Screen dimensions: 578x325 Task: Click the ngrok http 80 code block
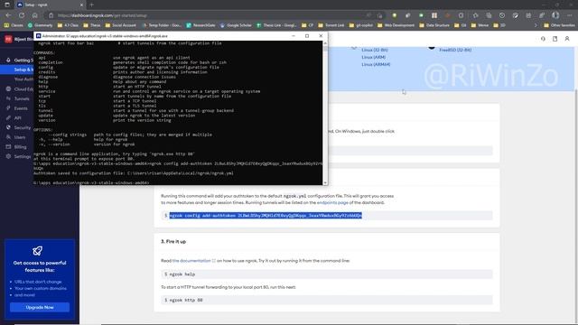pos(327,300)
